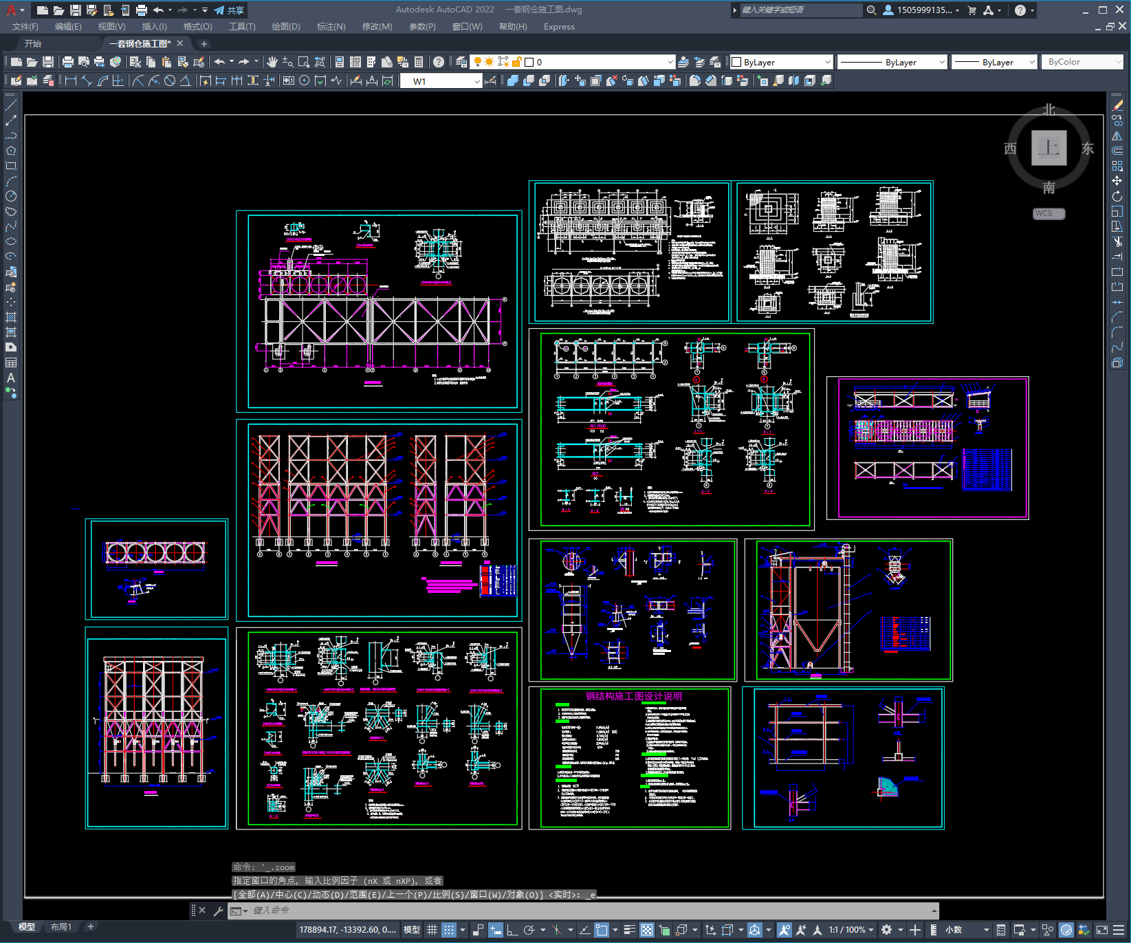Image resolution: width=1131 pixels, height=943 pixels.
Task: Open the Layer Properties manager icon
Action: click(x=461, y=62)
